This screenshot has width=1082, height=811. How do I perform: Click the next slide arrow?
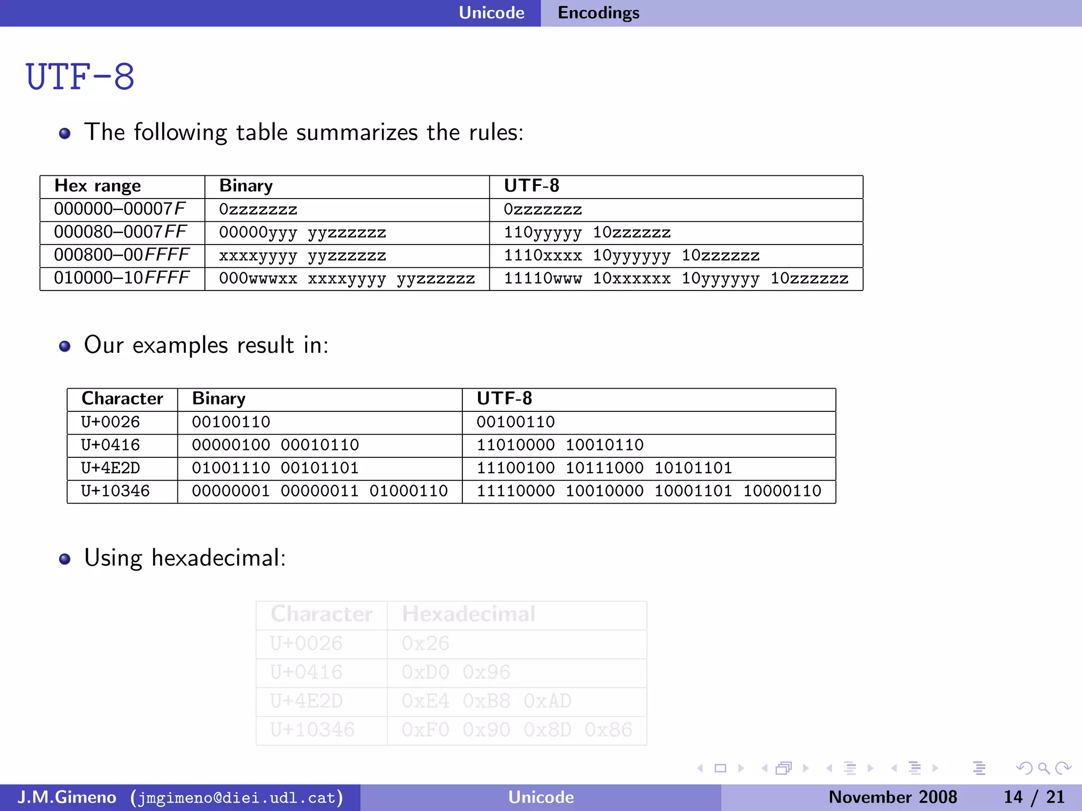click(741, 768)
